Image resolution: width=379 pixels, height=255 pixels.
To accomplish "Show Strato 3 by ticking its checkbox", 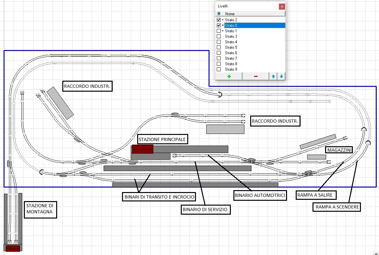I will click(219, 36).
